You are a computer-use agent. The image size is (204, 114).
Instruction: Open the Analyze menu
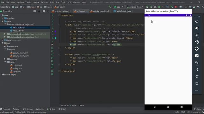pos(35,2)
